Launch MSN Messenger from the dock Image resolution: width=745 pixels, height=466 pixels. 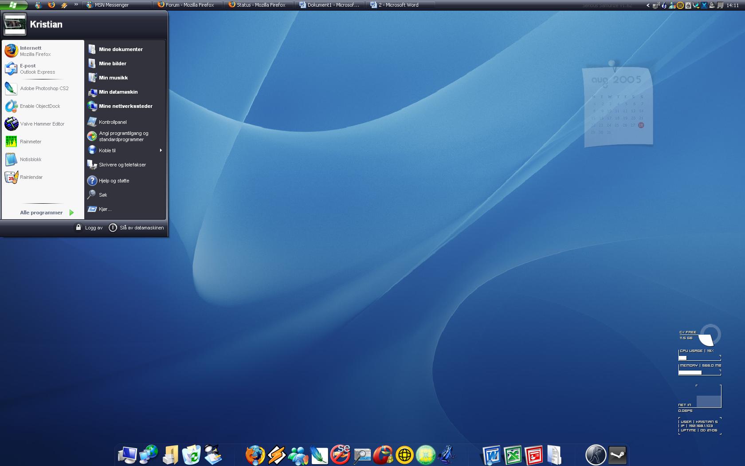[x=298, y=455]
